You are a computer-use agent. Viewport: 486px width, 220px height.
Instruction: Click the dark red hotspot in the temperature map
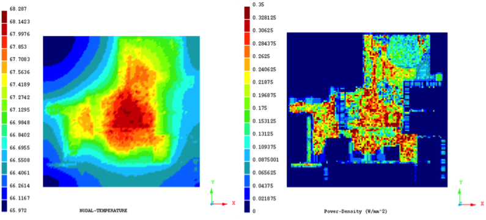(x=130, y=113)
